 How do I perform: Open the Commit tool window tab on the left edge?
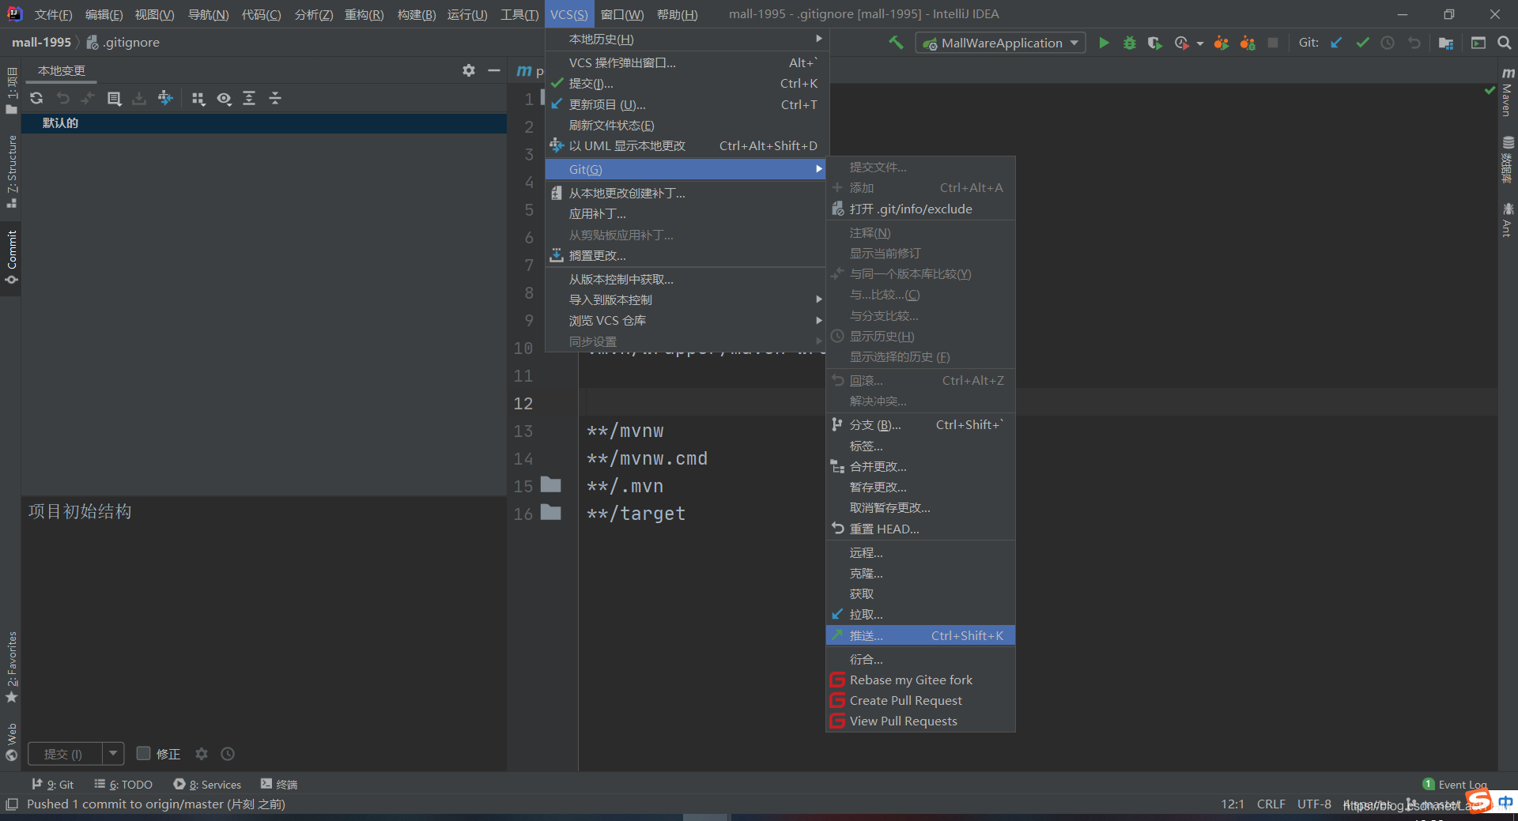click(x=11, y=257)
